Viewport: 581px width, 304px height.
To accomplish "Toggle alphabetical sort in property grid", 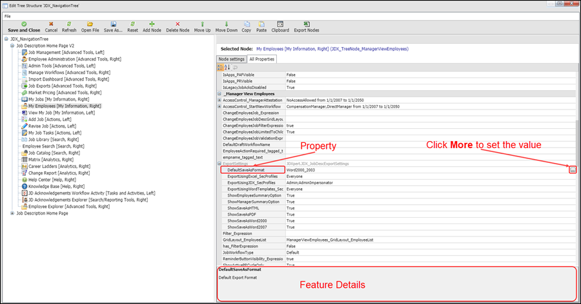I will click(x=227, y=67).
